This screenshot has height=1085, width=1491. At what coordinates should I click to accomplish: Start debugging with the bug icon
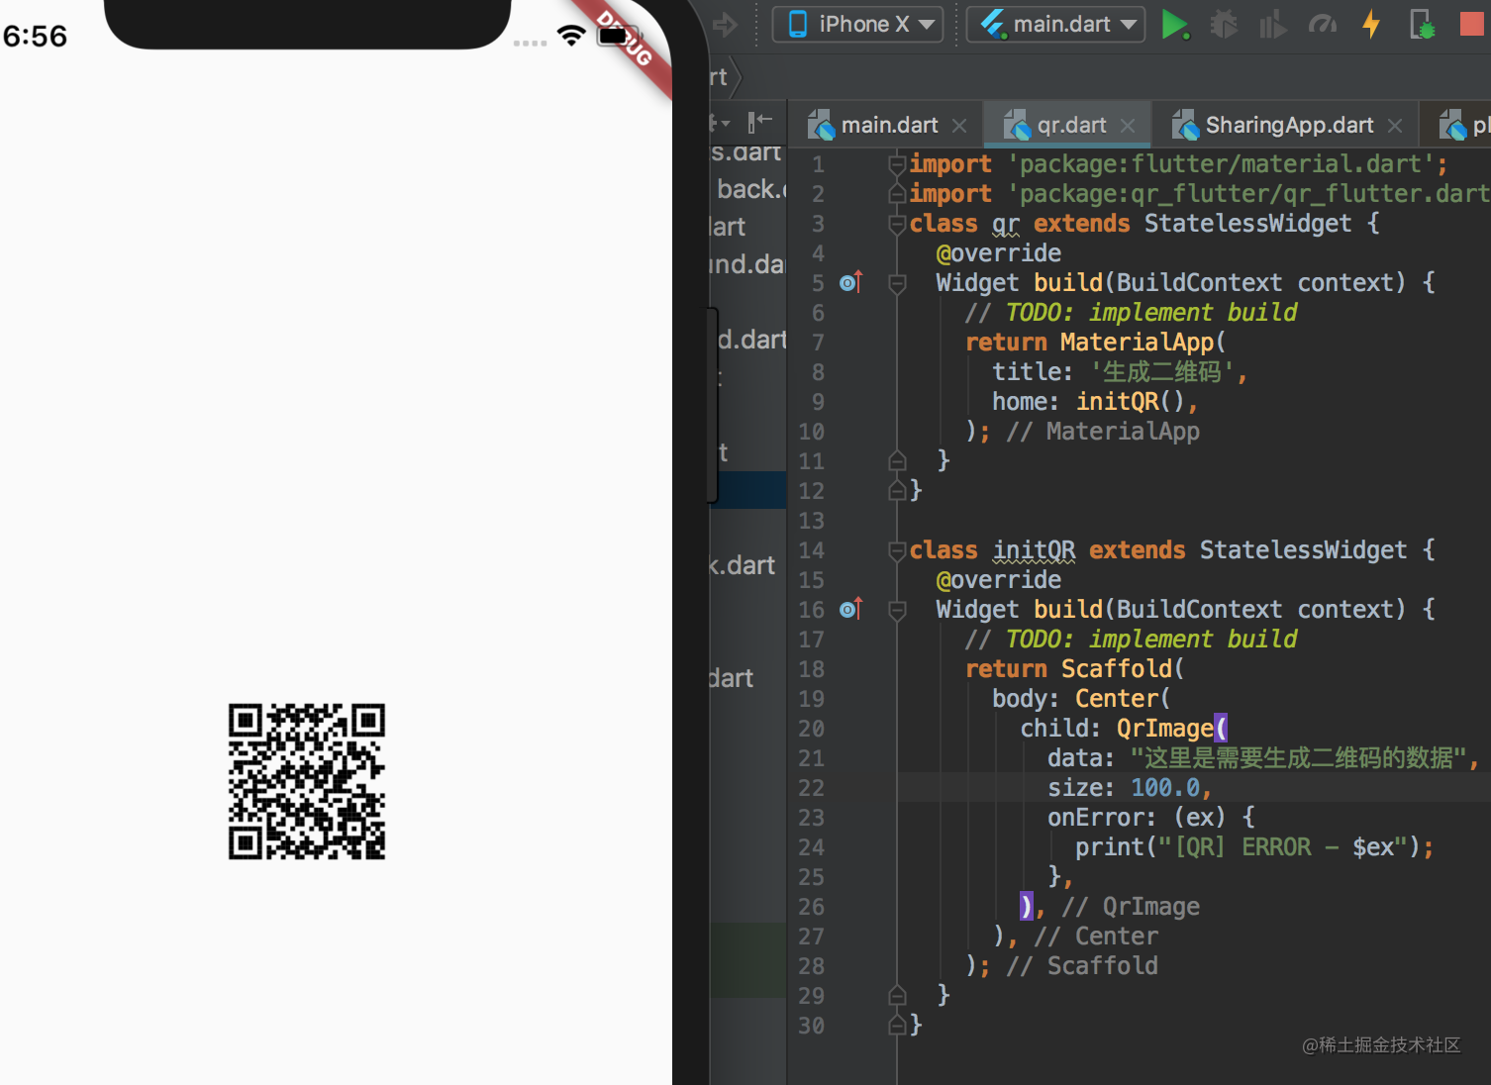point(1224,24)
